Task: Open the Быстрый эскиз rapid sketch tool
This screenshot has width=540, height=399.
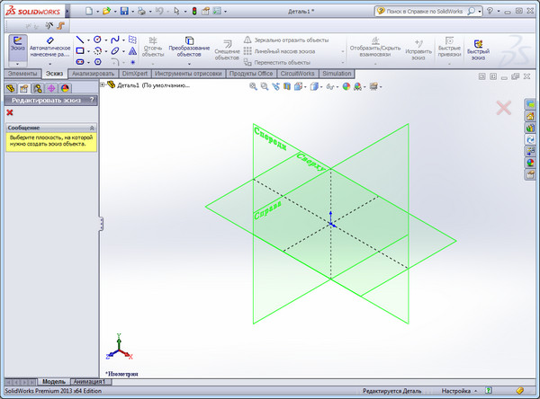Action: (x=478, y=47)
